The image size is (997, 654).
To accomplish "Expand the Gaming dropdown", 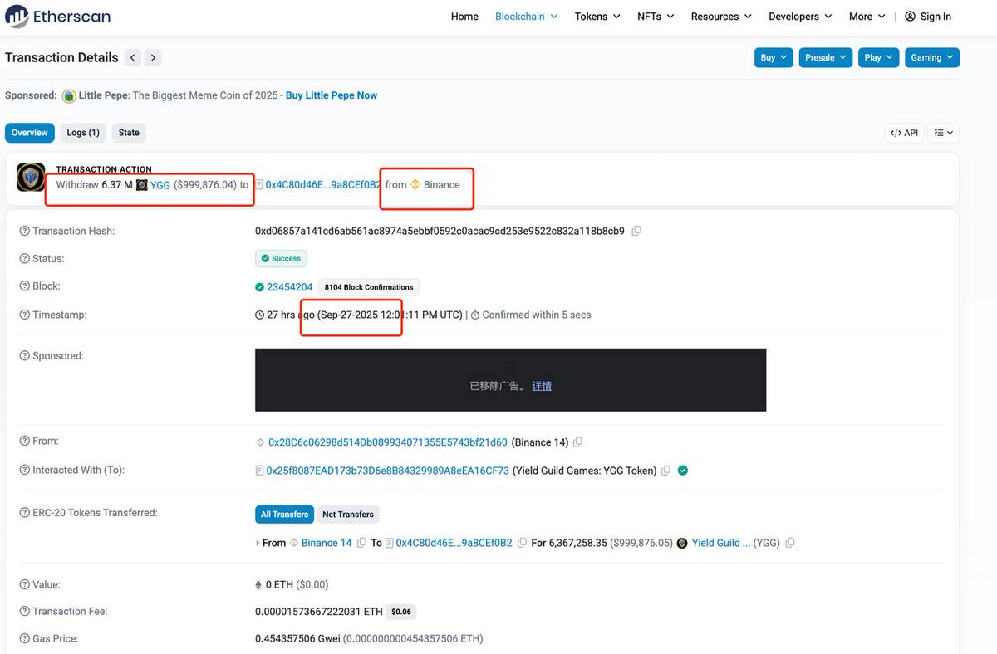I will tap(931, 57).
